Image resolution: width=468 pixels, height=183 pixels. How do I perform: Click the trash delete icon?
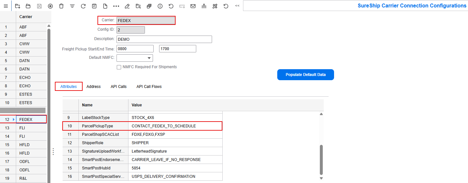point(61,6)
